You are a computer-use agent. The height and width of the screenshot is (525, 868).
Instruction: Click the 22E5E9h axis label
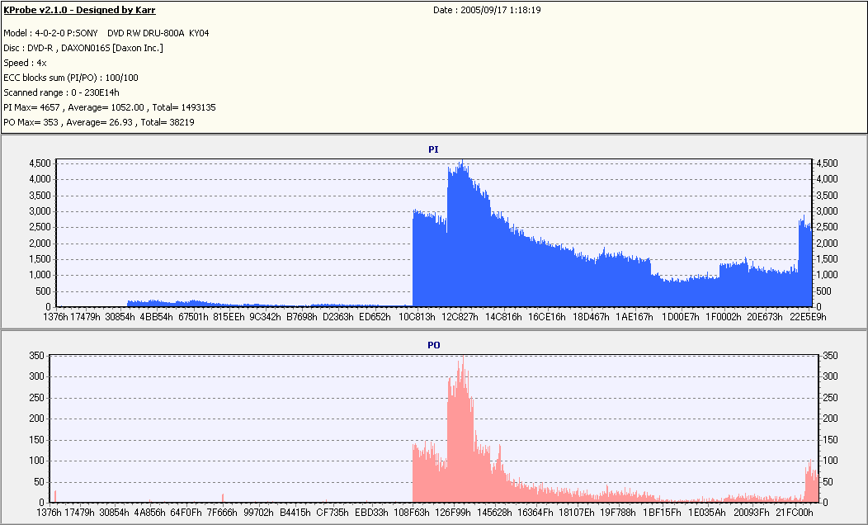click(808, 317)
